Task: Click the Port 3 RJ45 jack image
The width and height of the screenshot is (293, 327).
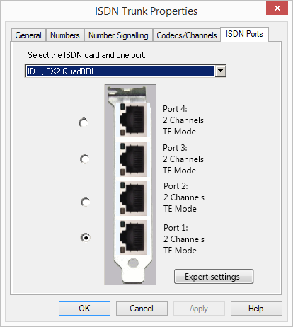Action: [x=132, y=159]
